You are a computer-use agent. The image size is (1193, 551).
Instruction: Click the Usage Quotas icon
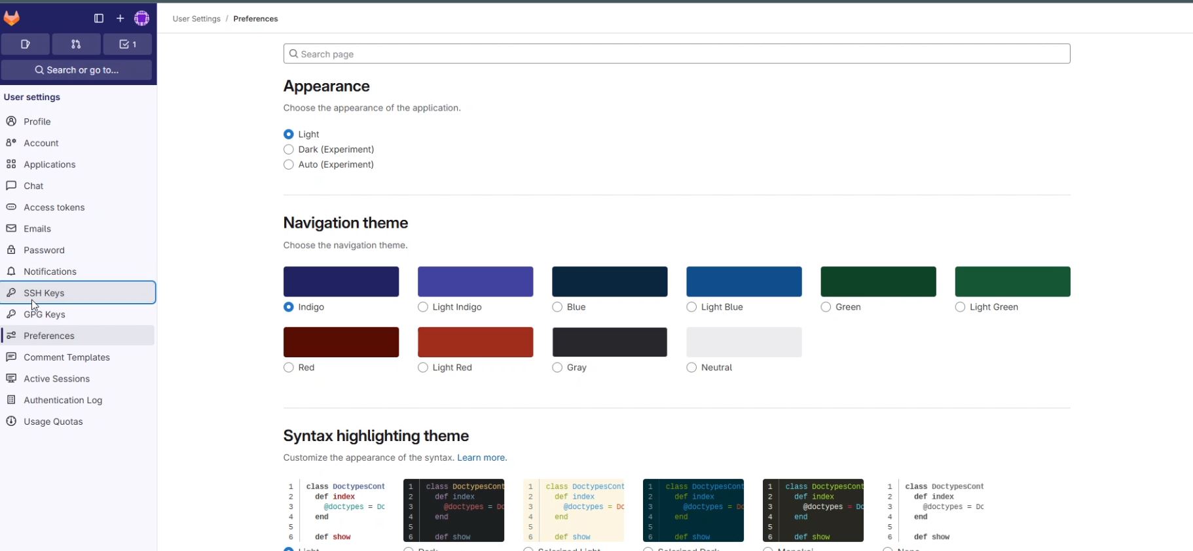[x=11, y=421]
